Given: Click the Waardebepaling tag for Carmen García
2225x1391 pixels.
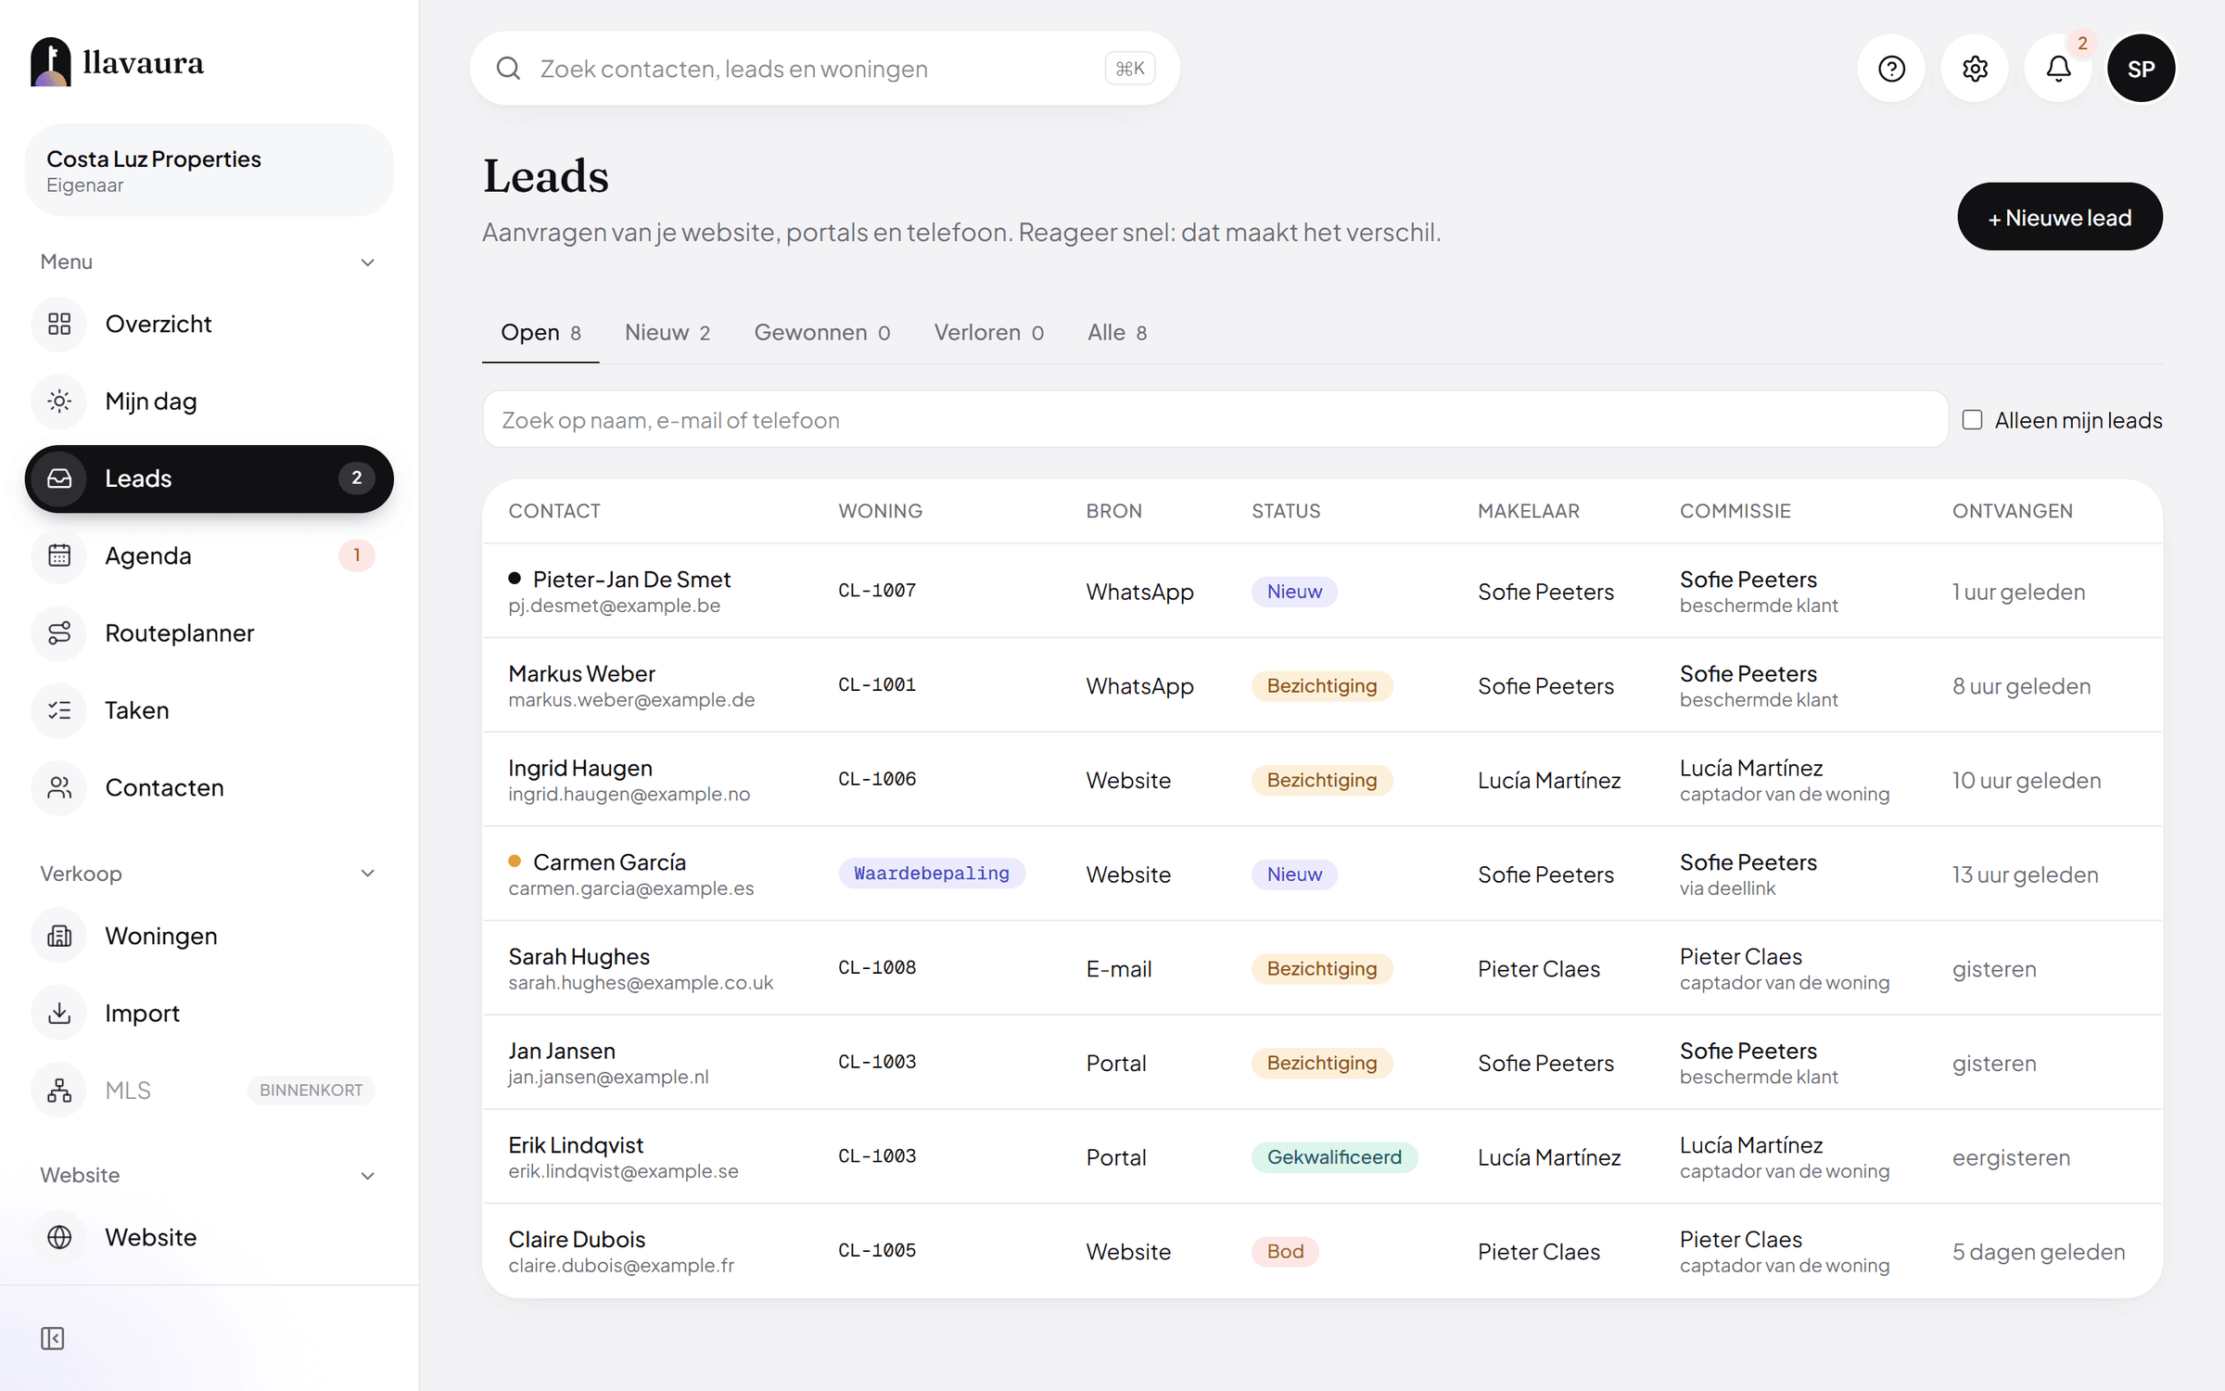Looking at the screenshot, I should pos(932,874).
